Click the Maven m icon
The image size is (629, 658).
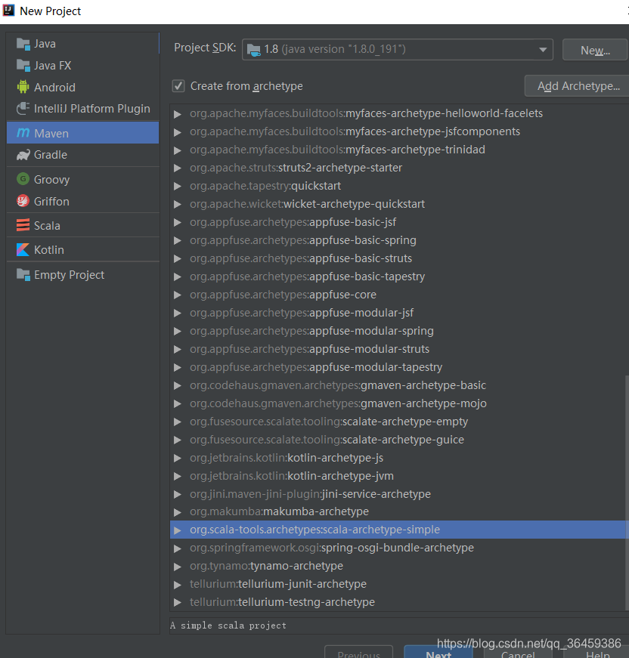(x=23, y=133)
